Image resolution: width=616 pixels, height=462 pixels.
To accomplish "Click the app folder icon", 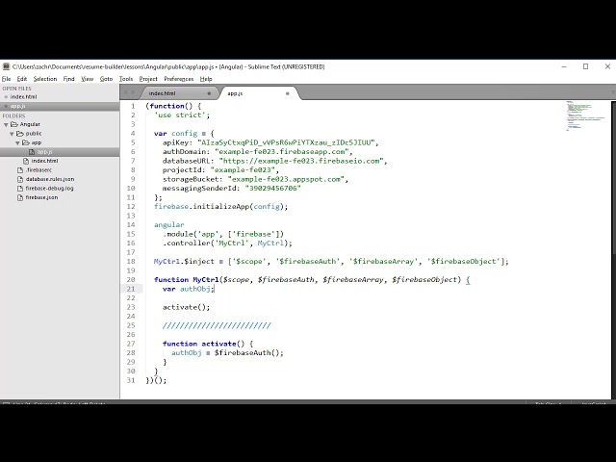I will pyautogui.click(x=26, y=142).
